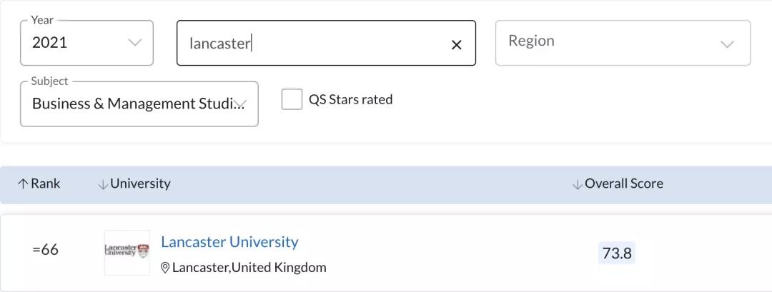Screen dimensions: 772x292
Task: Click the up arrow icon beside Rank
Action: click(23, 184)
